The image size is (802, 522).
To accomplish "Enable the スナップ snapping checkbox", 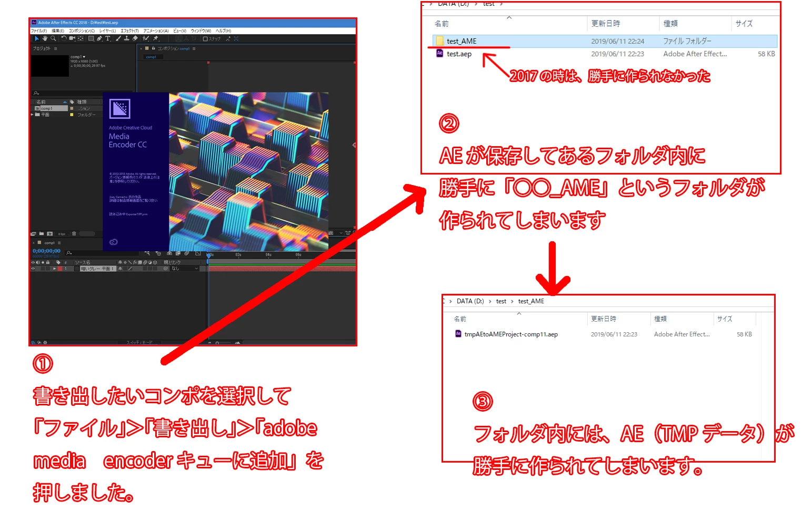I will pos(205,39).
